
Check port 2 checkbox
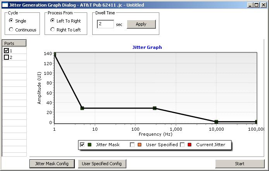coord(6,57)
